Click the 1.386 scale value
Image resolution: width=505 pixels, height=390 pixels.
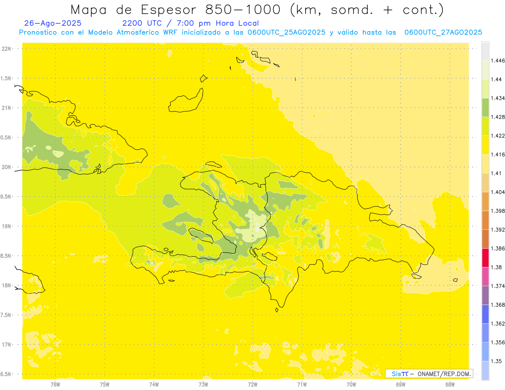point(497,248)
